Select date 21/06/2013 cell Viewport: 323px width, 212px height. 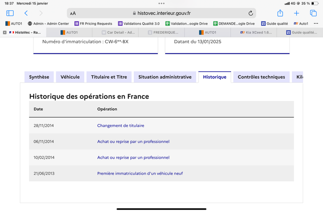44,174
